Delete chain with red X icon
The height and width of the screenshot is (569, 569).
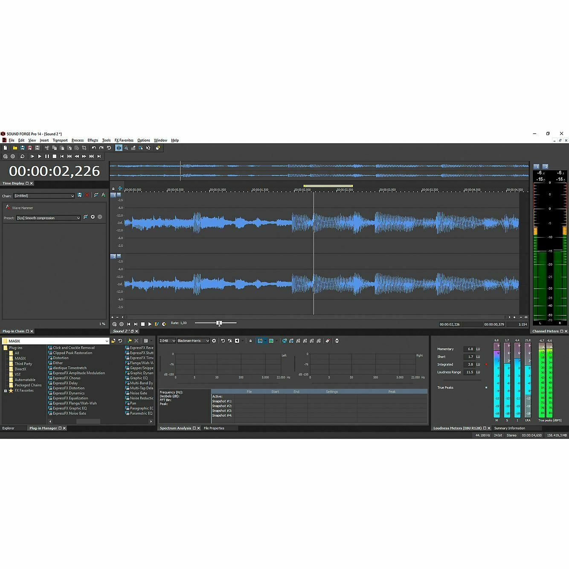[87, 195]
